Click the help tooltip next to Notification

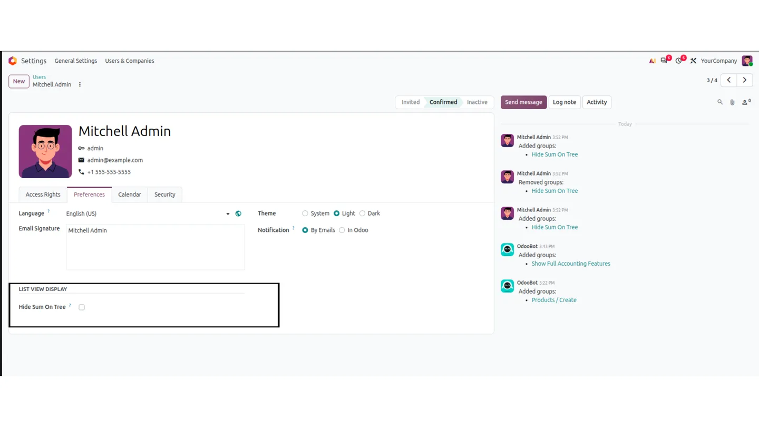coord(294,228)
